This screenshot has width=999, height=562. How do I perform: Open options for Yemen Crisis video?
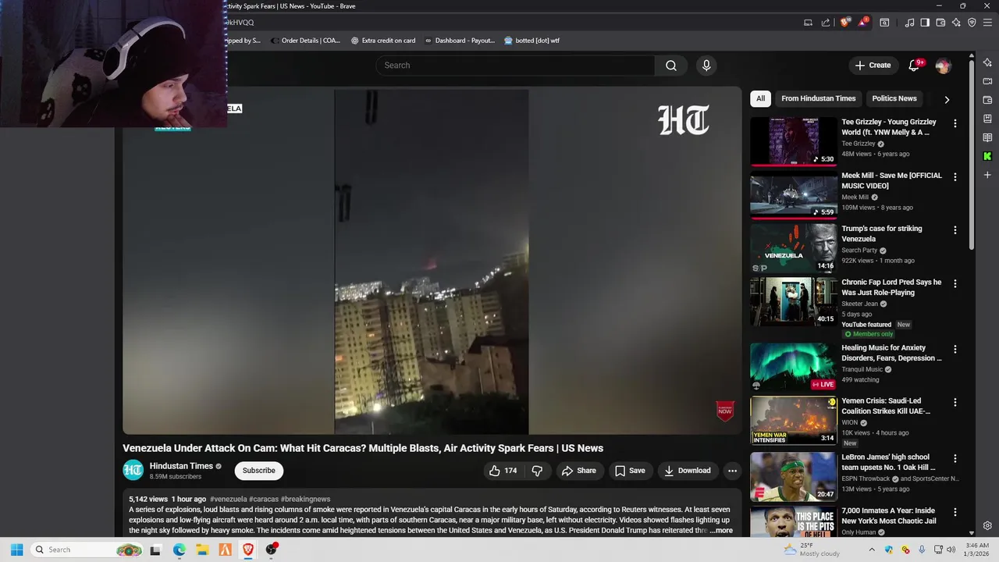(955, 402)
